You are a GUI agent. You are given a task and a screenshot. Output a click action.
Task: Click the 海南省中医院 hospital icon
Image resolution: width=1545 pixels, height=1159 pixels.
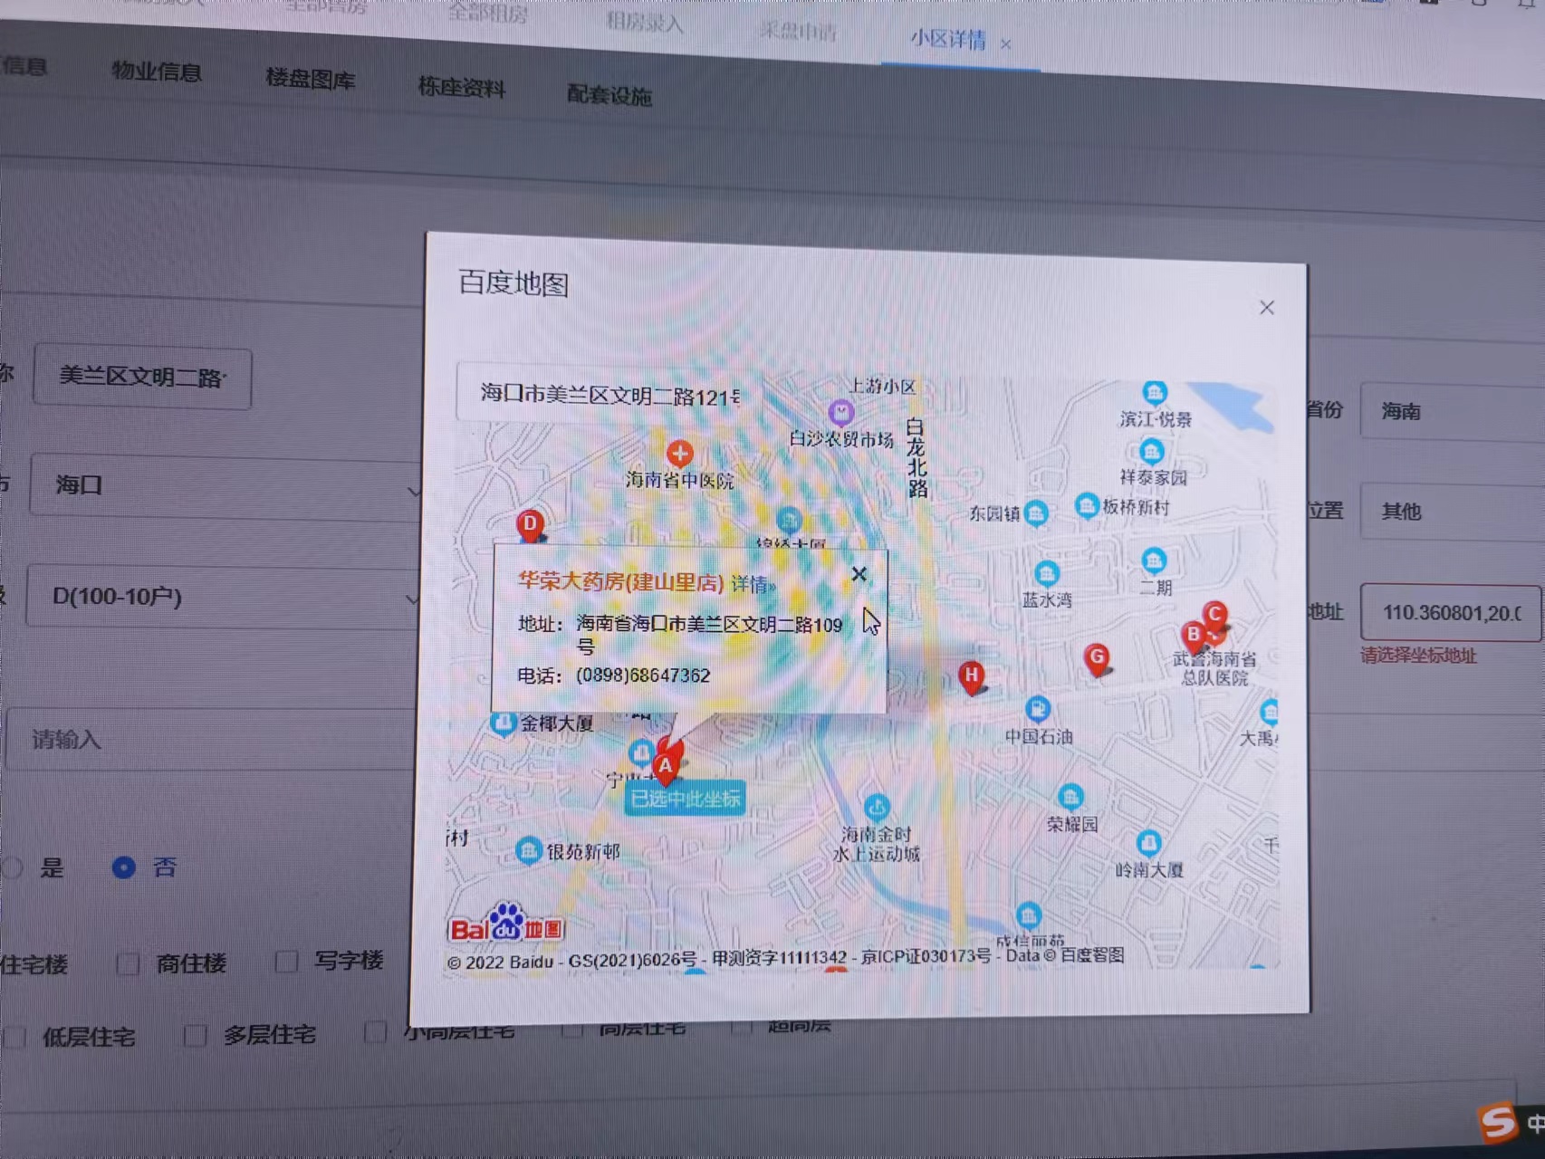679,453
